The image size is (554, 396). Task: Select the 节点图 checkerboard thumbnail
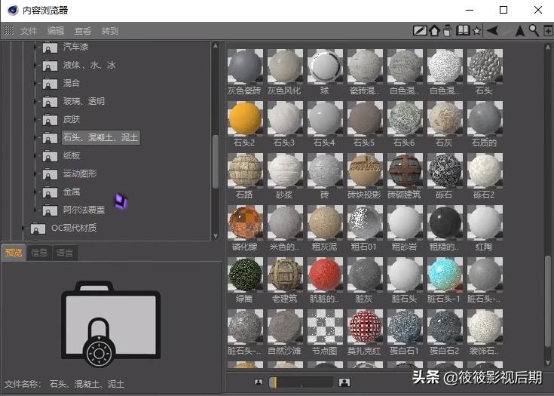tap(325, 327)
